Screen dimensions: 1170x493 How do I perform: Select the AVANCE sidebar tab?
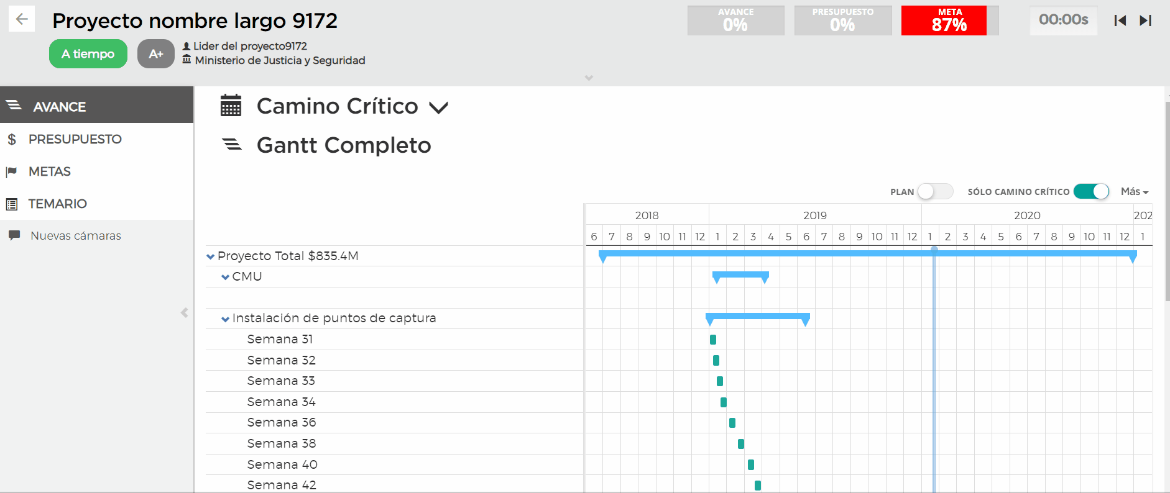click(x=59, y=107)
